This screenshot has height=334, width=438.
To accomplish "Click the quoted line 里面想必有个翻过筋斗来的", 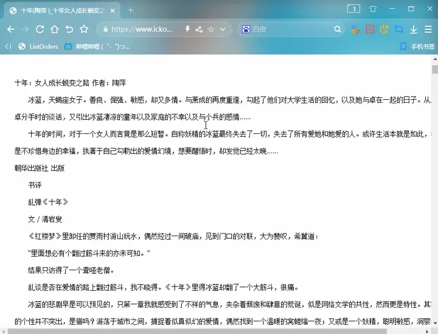I will point(89,253).
